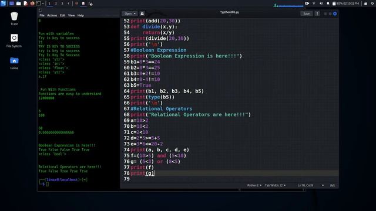This screenshot has height=211, width=376.
Task: Open the Python 2 language dropdown
Action: (x=254, y=185)
